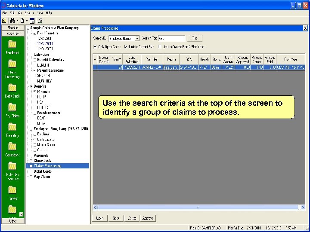Open the Search menu

point(29,13)
